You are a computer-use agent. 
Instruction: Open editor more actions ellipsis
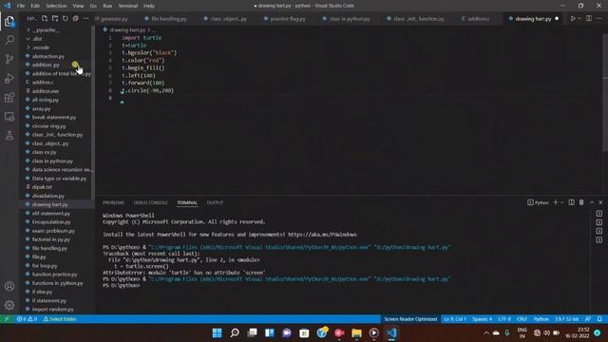599,19
